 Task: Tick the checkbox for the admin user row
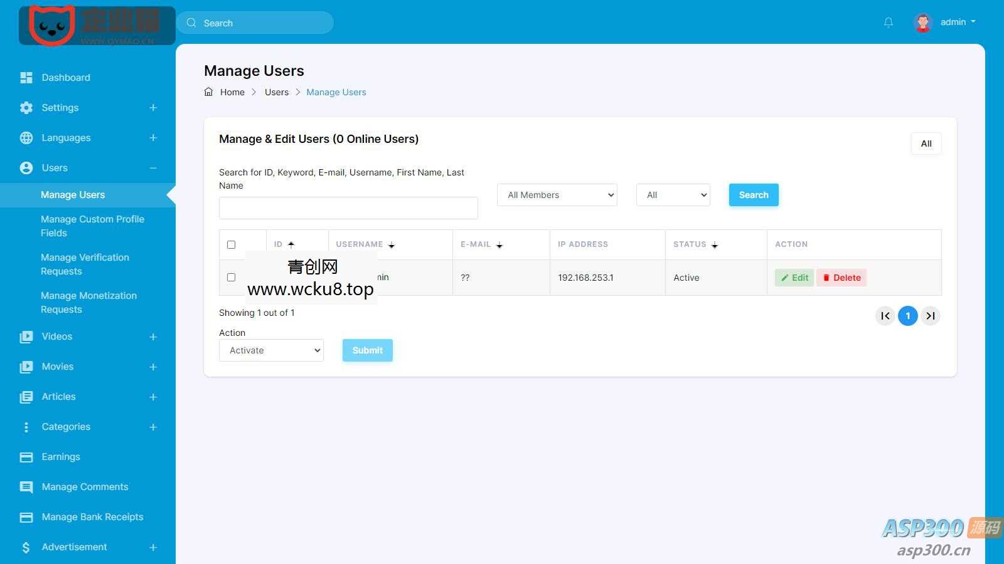(x=231, y=277)
